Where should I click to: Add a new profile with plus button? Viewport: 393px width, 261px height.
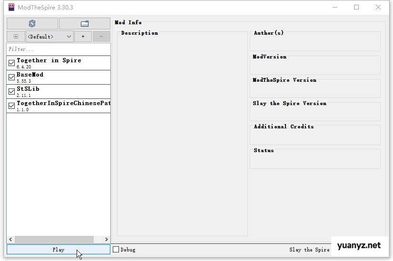point(83,37)
